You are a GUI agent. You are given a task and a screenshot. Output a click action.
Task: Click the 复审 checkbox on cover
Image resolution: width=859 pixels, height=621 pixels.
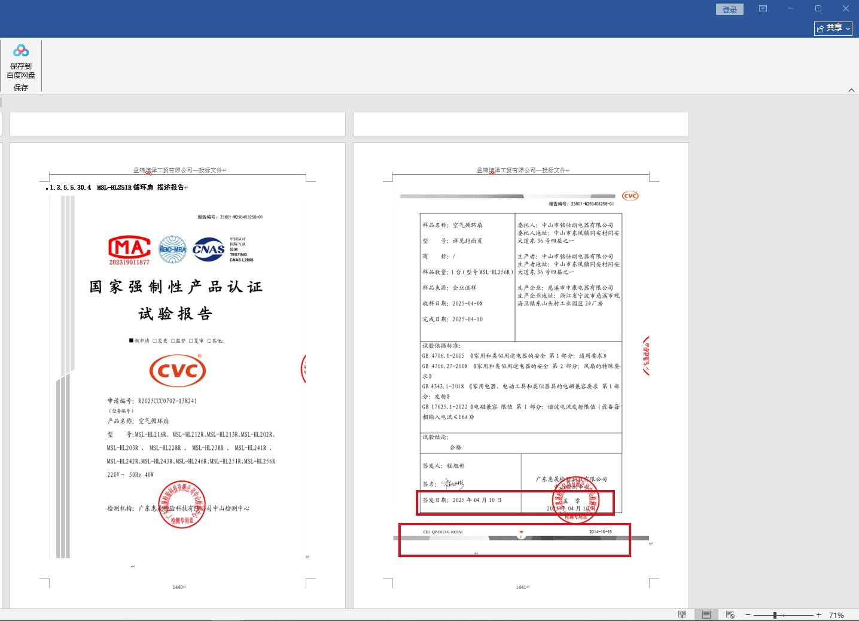pyautogui.click(x=191, y=341)
